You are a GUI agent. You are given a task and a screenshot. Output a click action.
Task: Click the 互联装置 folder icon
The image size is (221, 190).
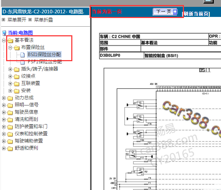click(x=17, y=83)
